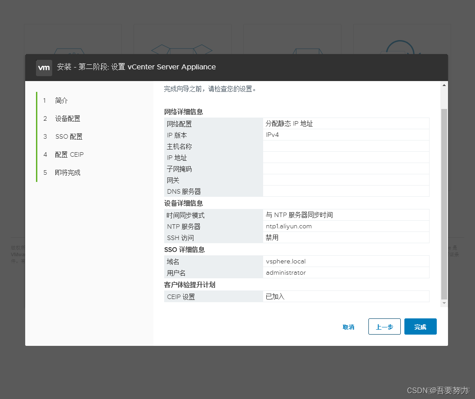Go to step 4 配置 CEIP

(x=69, y=154)
